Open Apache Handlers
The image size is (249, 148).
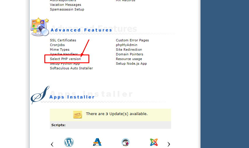click(64, 54)
